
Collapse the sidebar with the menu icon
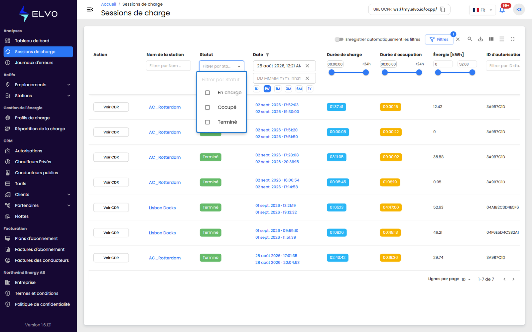click(x=90, y=10)
